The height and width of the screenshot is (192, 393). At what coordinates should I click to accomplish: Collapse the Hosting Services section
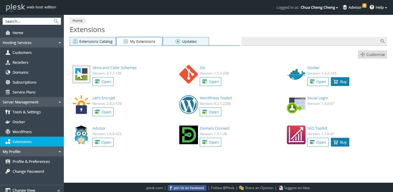(32, 43)
